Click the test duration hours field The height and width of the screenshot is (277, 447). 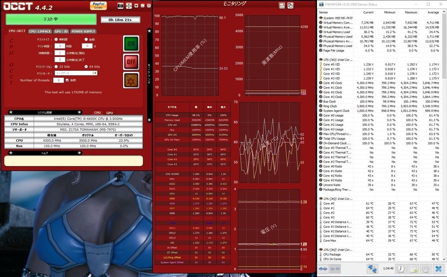pyautogui.click(x=59, y=46)
